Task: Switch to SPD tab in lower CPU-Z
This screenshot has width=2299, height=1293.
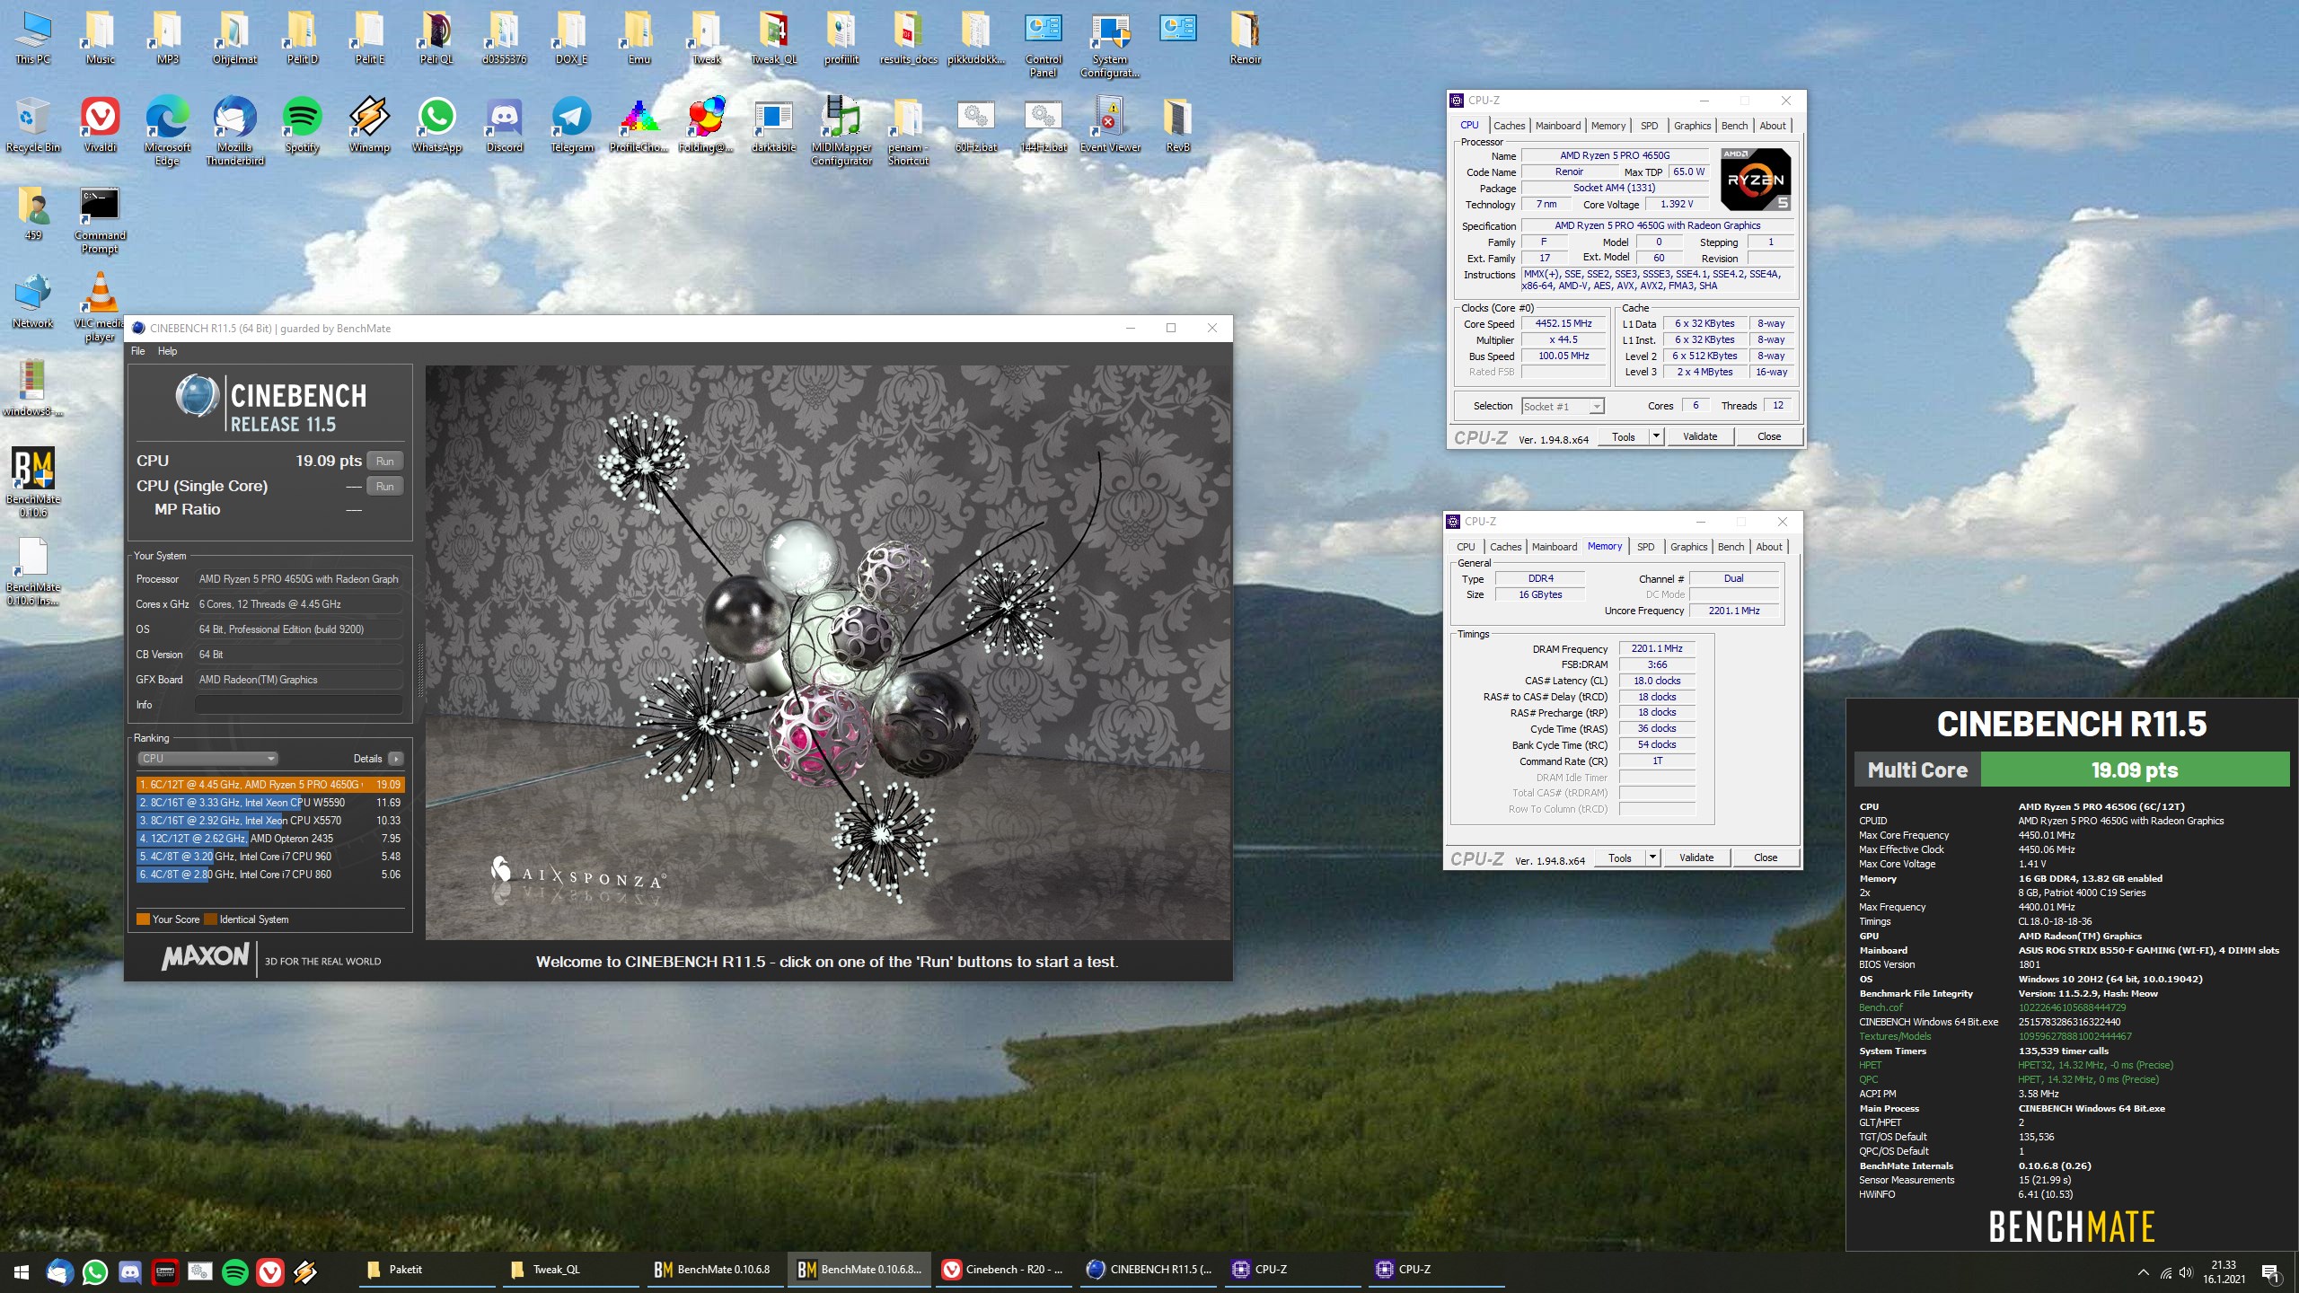Action: coord(1645,547)
